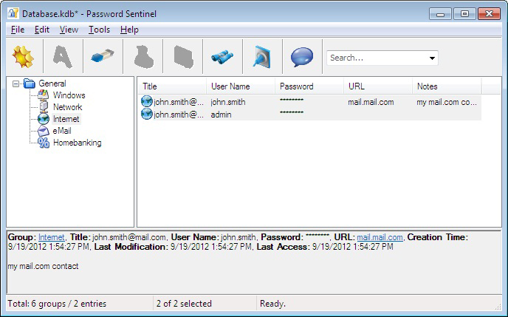Sort entries by Password column header
Viewport: 508px width, 317px height.
click(309, 86)
